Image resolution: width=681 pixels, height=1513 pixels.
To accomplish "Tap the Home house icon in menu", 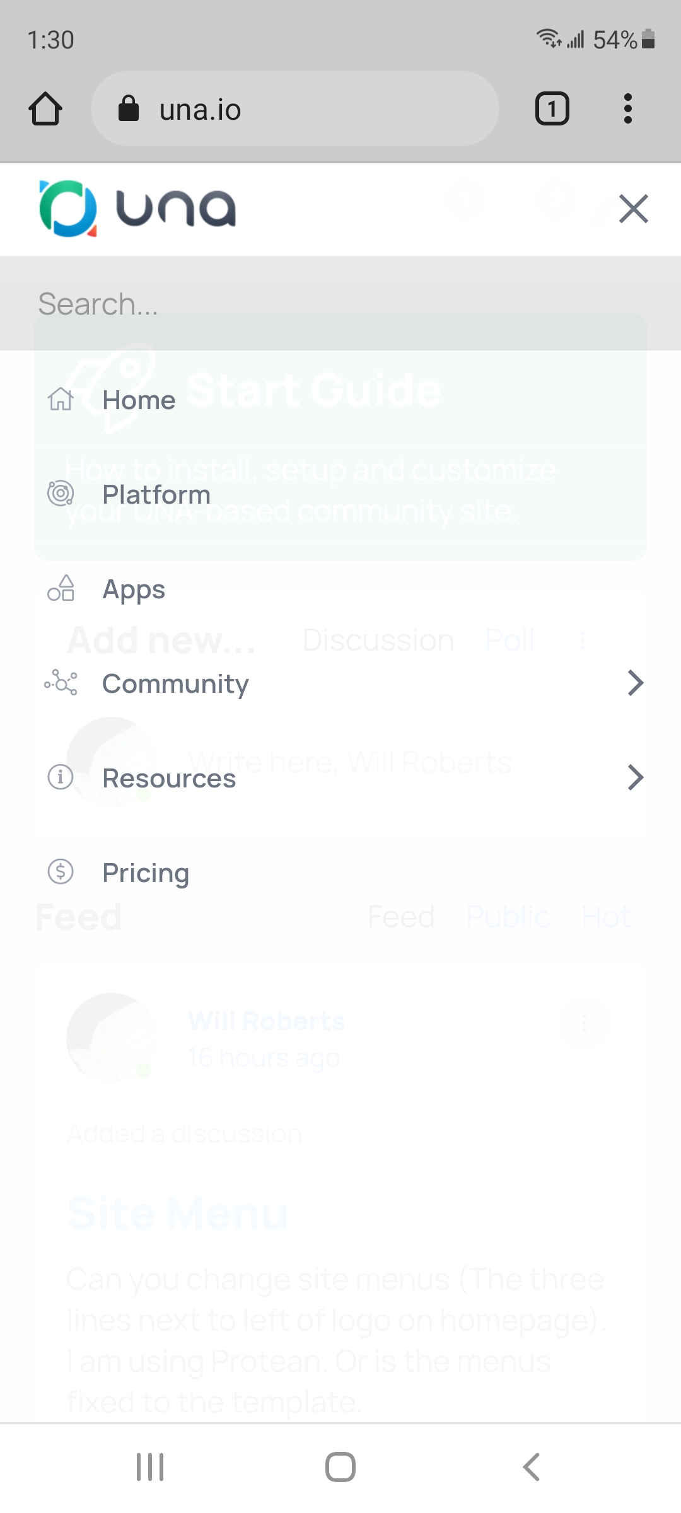I will point(61,400).
